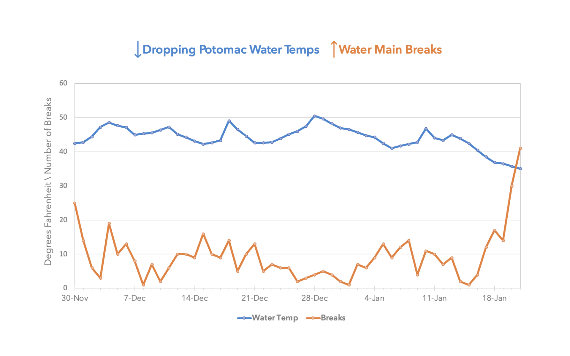This screenshot has height=356, width=570.
Task: Click the 4-Jan x-axis label
Action: pos(374,298)
